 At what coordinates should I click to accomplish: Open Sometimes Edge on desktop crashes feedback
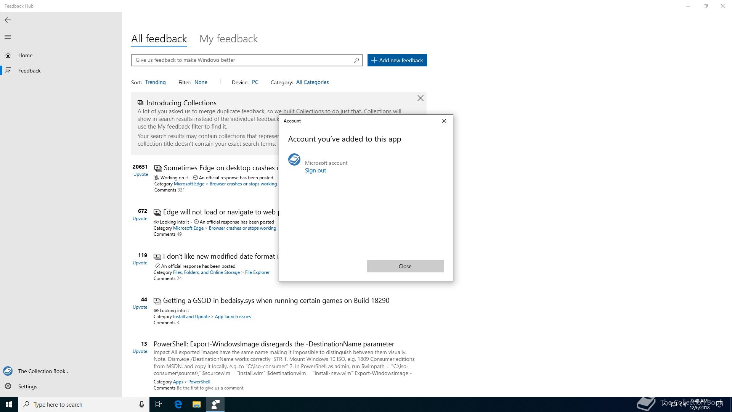coord(221,168)
